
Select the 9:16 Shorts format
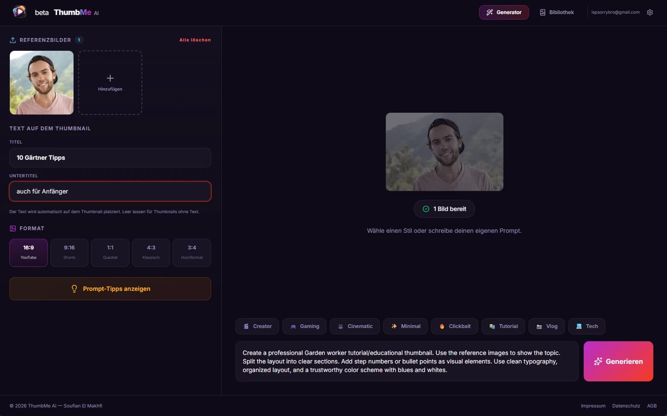click(69, 252)
